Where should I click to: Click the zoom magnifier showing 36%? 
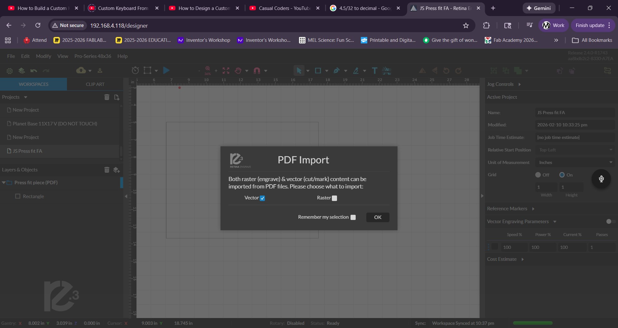pyautogui.click(x=208, y=70)
